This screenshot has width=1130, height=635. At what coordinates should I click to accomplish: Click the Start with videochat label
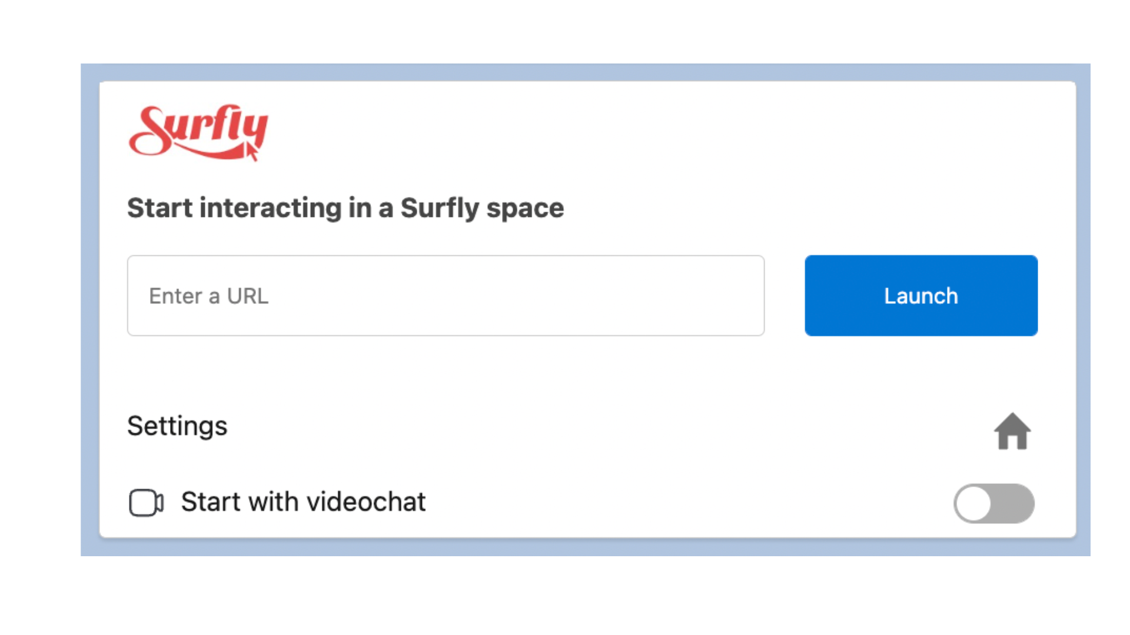point(303,502)
